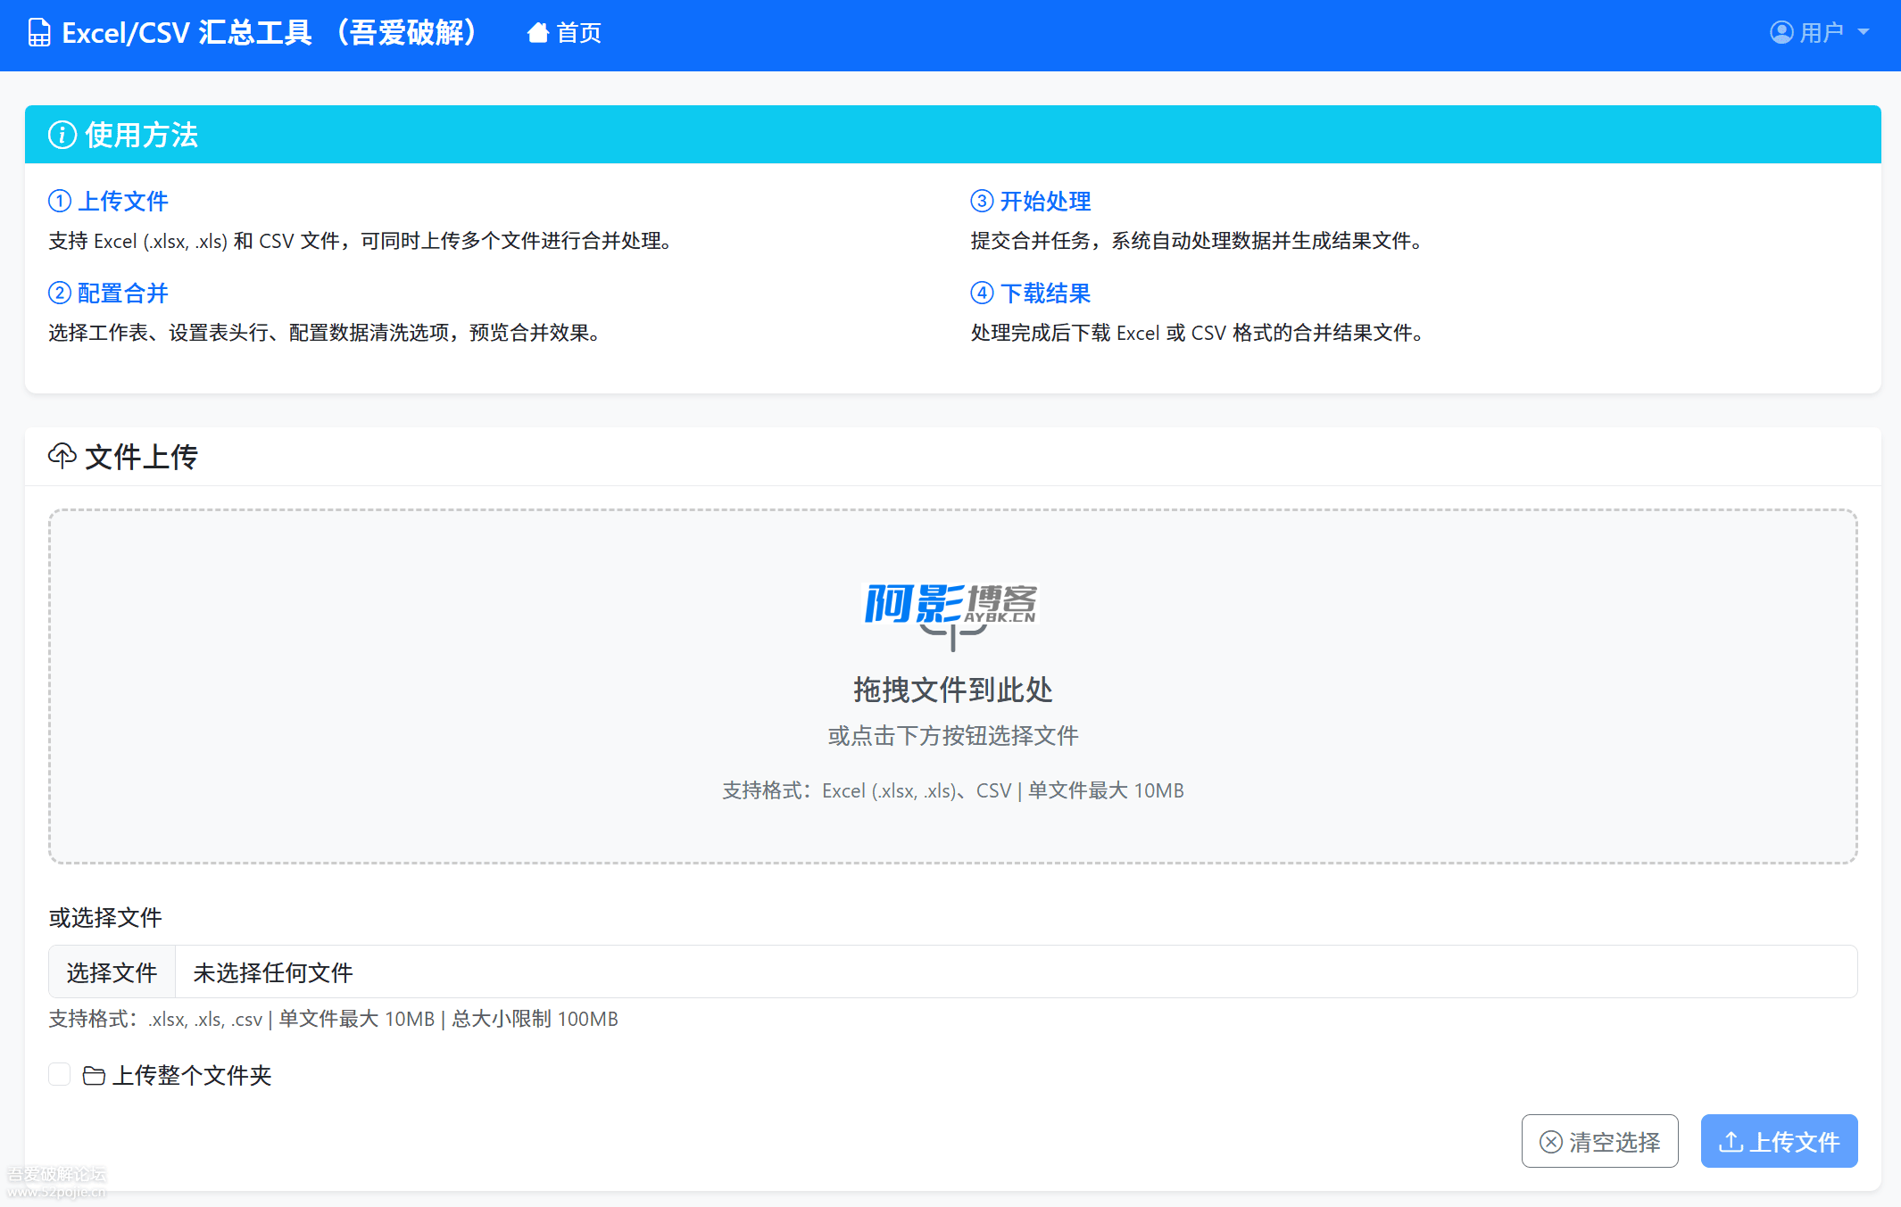Screen dimensions: 1901x1207
Task: Click the folder icon near 上传整个文件夹
Action: [x=94, y=1076]
